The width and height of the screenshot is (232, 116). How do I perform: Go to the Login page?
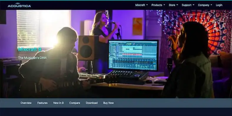coord(219,5)
